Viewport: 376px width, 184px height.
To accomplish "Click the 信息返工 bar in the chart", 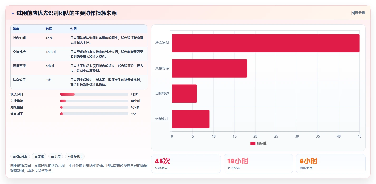I will point(191,119).
